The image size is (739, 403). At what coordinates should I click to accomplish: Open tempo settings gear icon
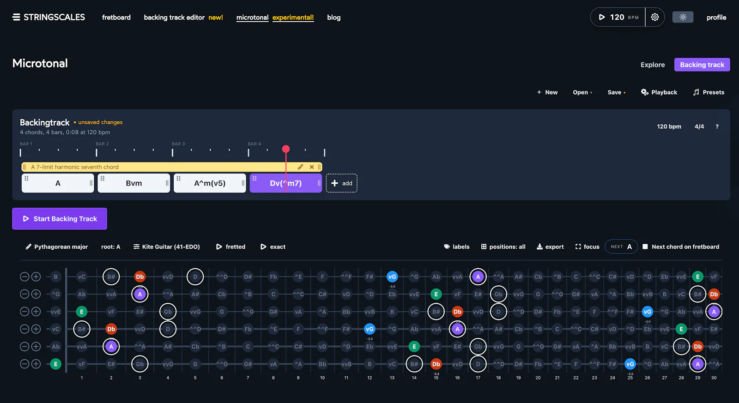coord(655,17)
